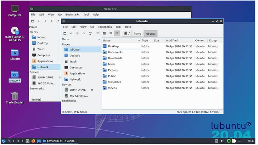Open Go menu in lubuntu window

[92, 27]
